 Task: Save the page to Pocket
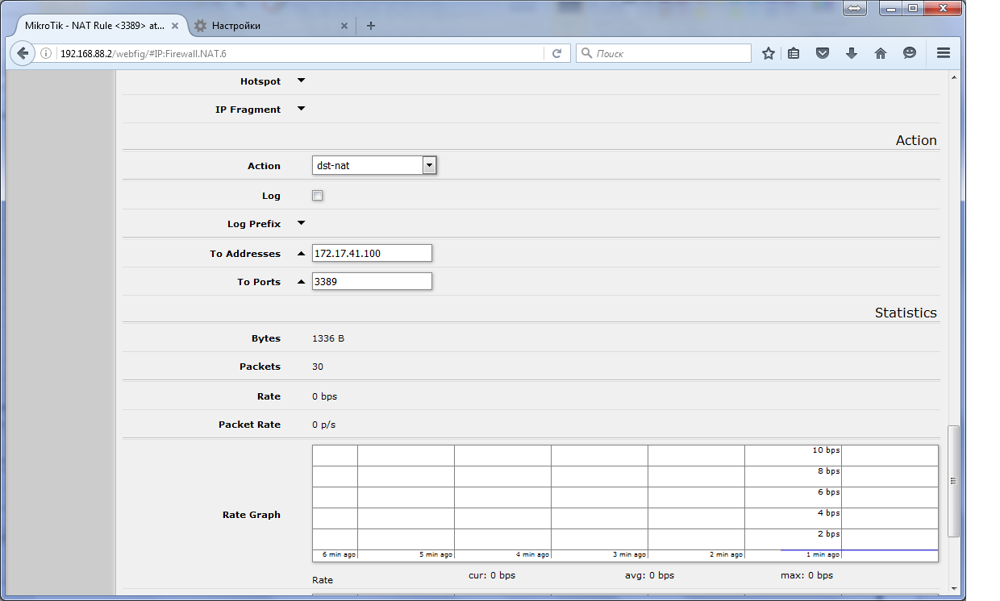(x=823, y=53)
